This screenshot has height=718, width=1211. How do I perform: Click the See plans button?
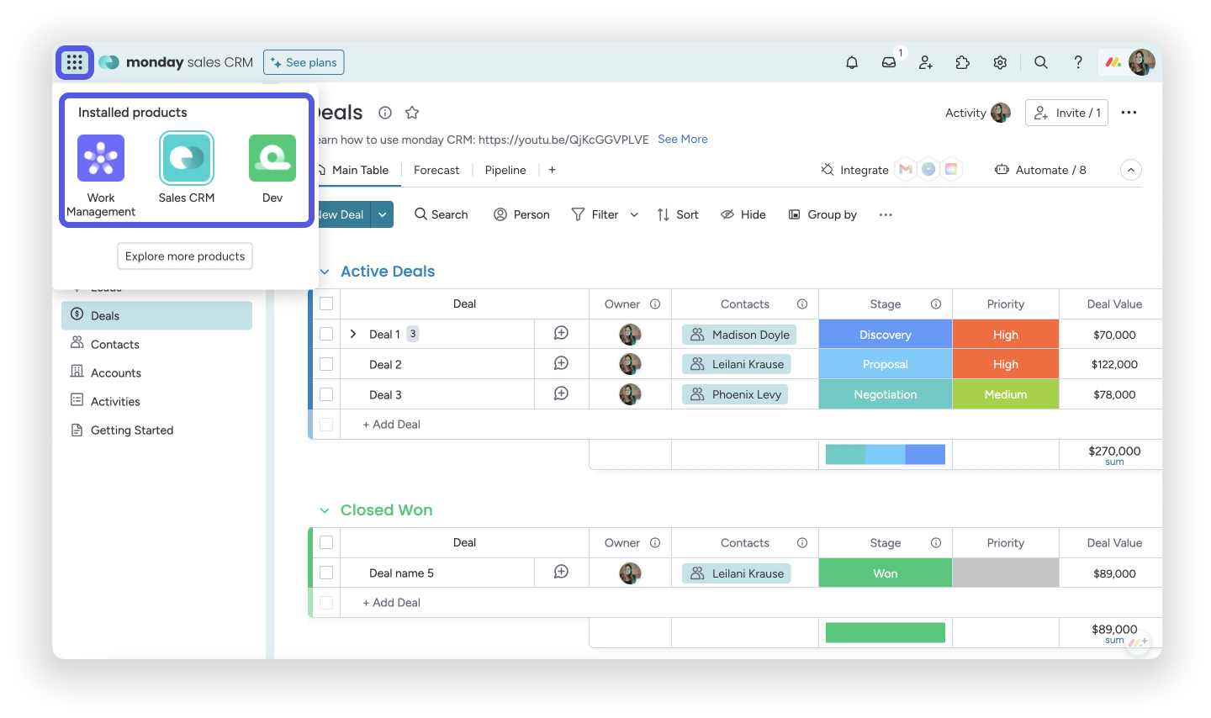(304, 62)
